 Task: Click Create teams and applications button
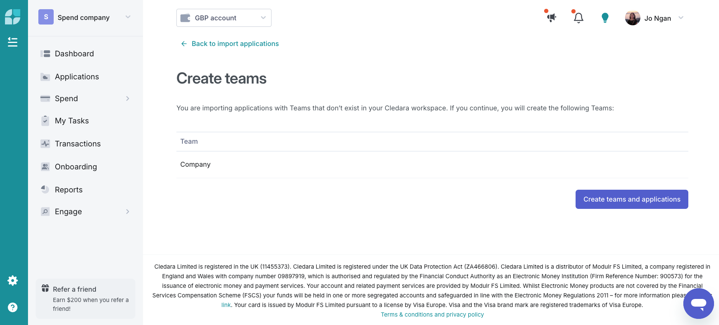[x=632, y=199]
